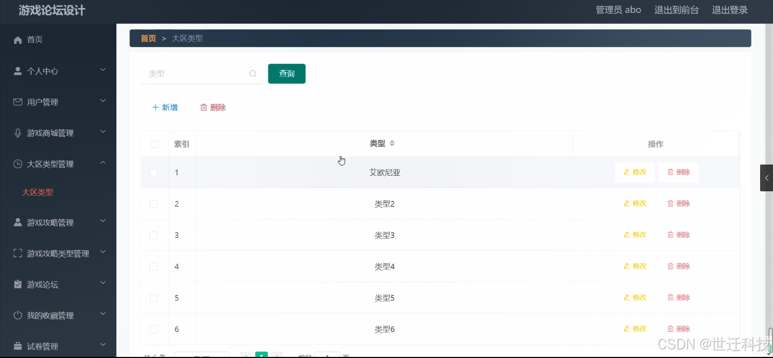Click the green 查询 button
The width and height of the screenshot is (773, 358).
pos(287,73)
